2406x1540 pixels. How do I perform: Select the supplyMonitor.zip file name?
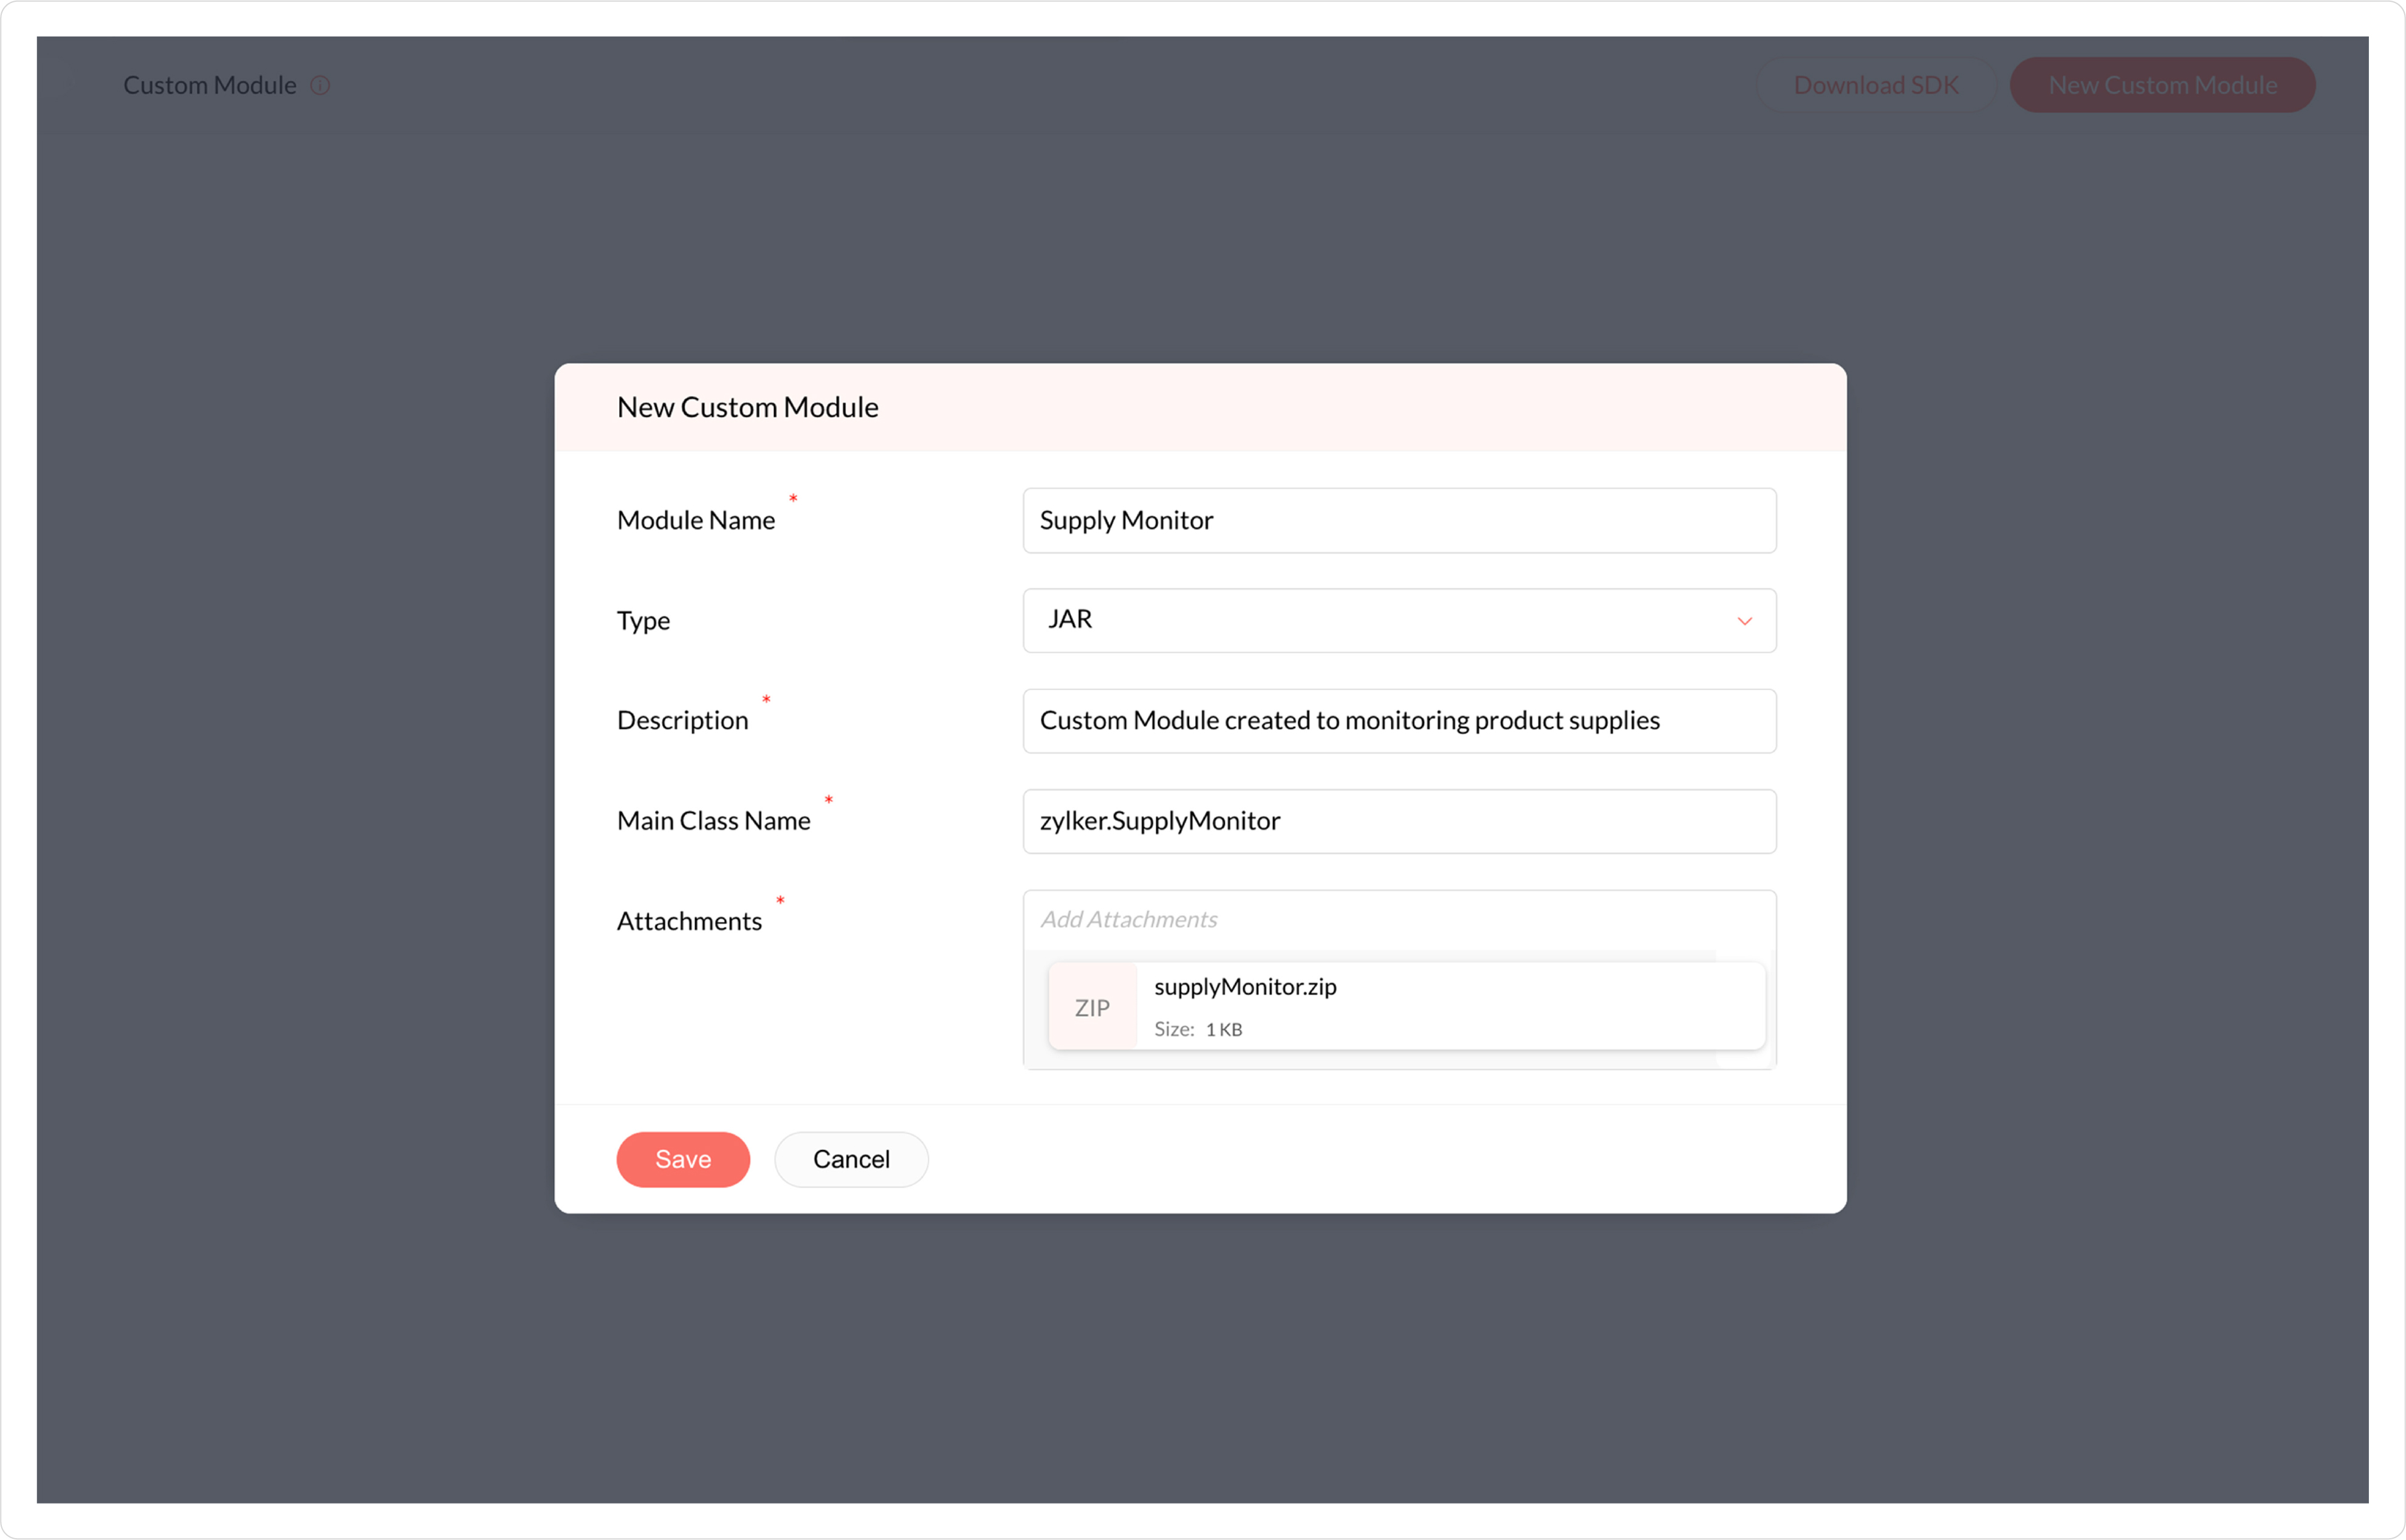[1244, 987]
